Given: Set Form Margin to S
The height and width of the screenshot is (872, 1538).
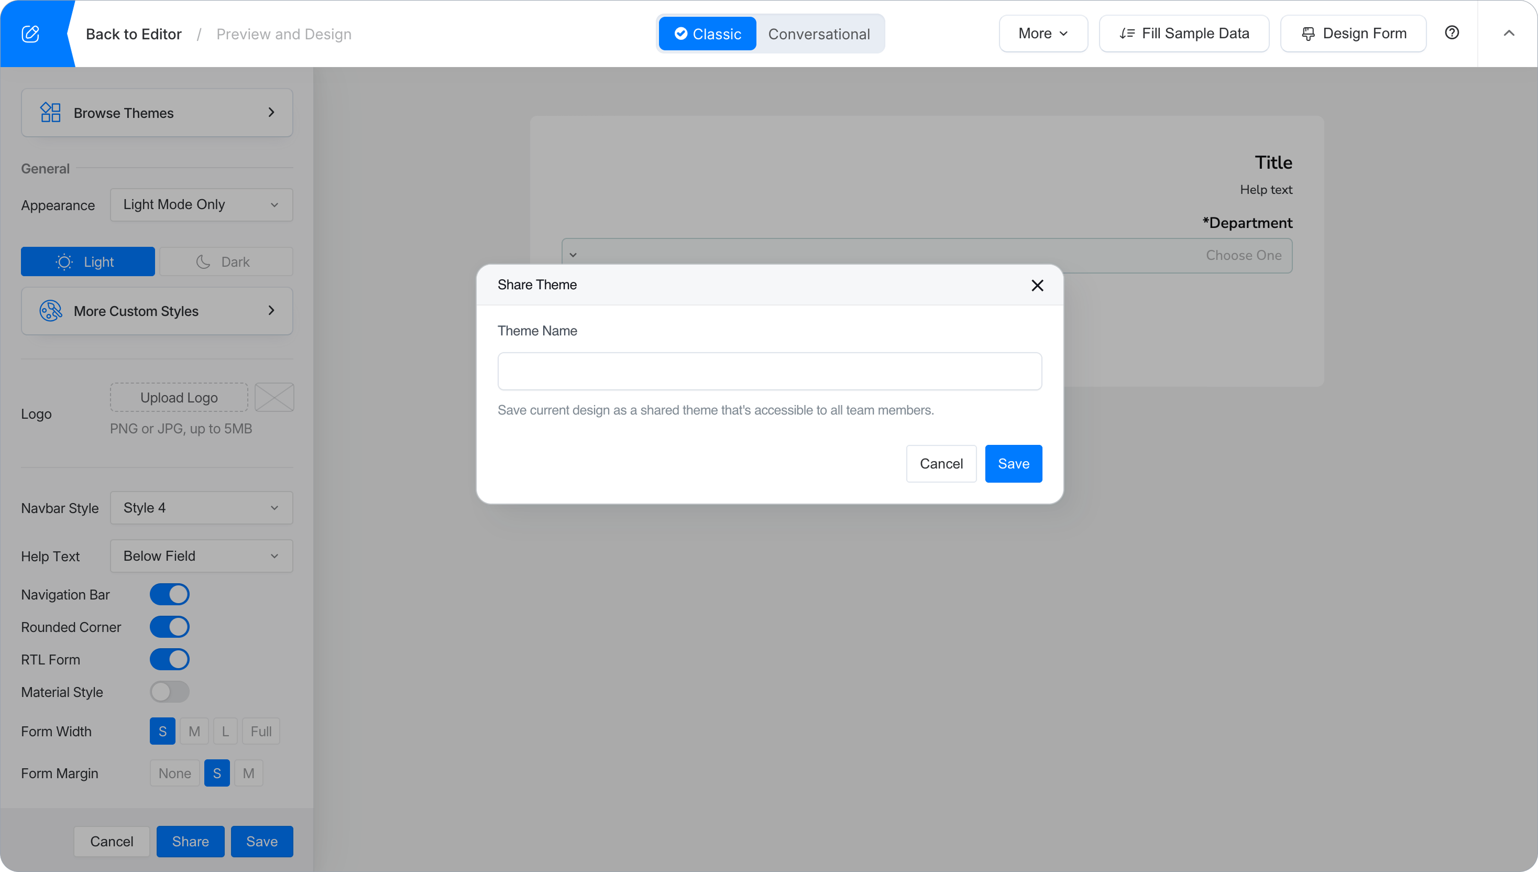Looking at the screenshot, I should click(x=217, y=773).
